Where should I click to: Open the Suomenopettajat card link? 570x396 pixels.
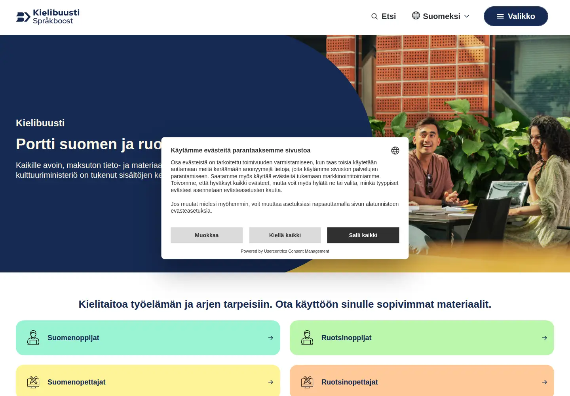click(x=148, y=381)
